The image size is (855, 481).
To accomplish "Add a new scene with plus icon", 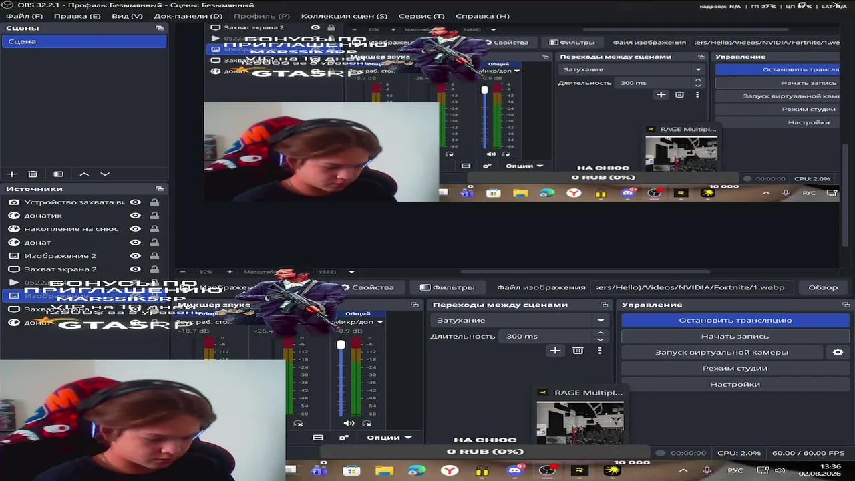I will (11, 174).
